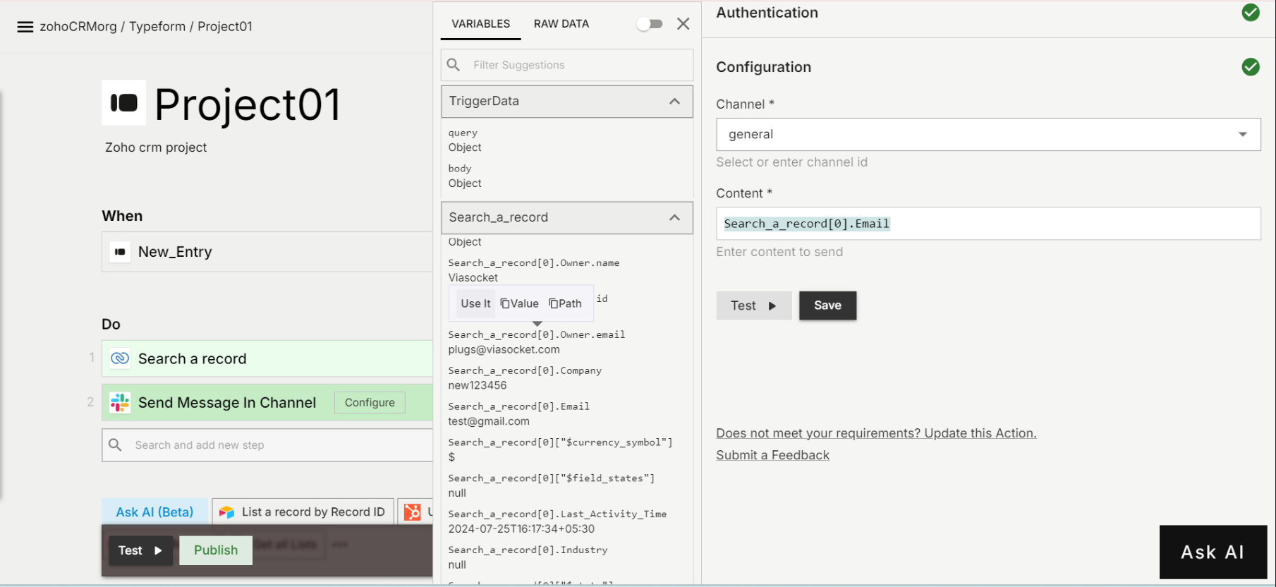Viewport: 1276px width, 587px height.
Task: Select the Search a record step
Action: pyautogui.click(x=267, y=358)
